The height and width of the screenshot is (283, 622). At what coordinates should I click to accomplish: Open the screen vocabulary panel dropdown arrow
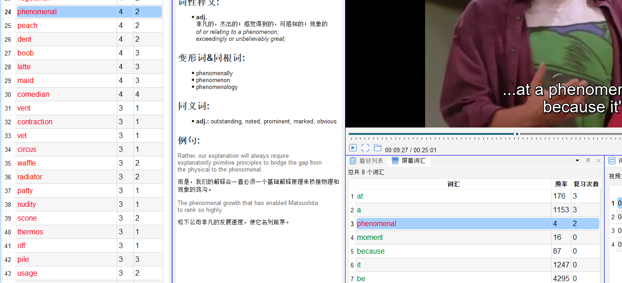tap(577, 161)
